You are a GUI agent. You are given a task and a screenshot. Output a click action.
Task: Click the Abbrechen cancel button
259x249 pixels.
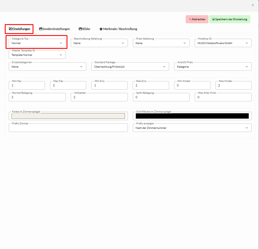197,19
